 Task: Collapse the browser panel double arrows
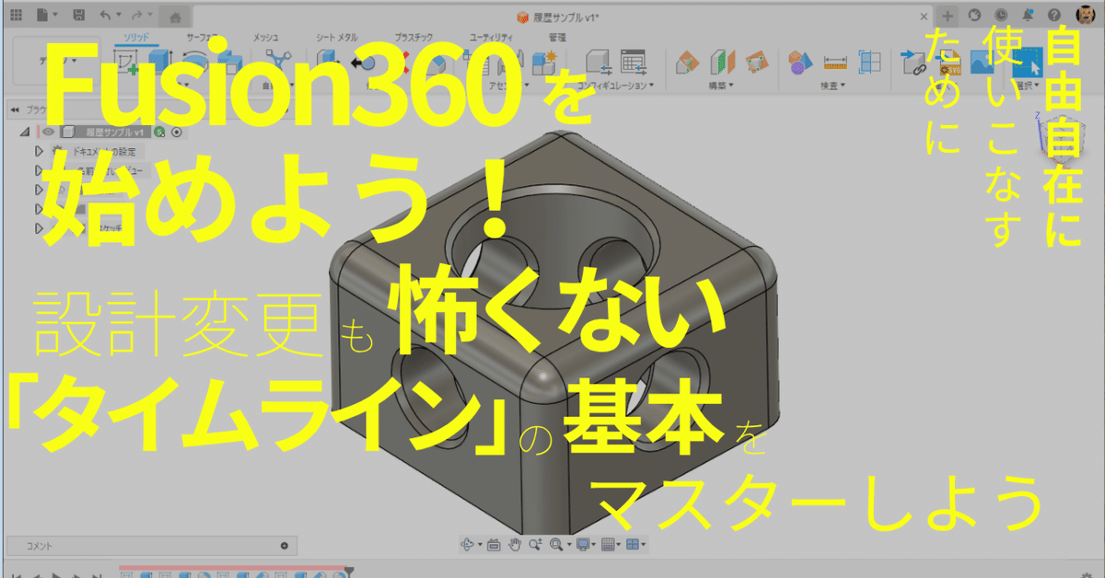(14, 109)
